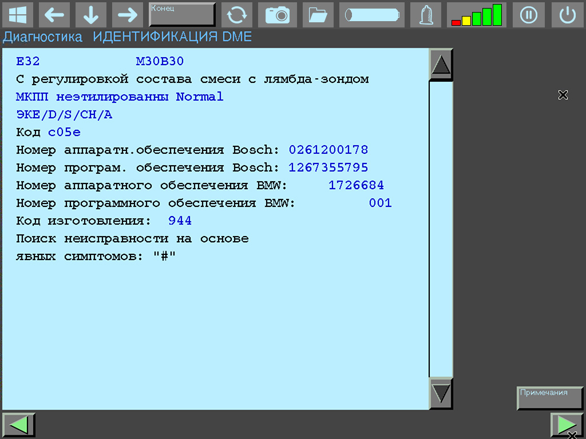Click the battery voltage indicator icon
The width and height of the screenshot is (586, 439).
[x=371, y=15]
